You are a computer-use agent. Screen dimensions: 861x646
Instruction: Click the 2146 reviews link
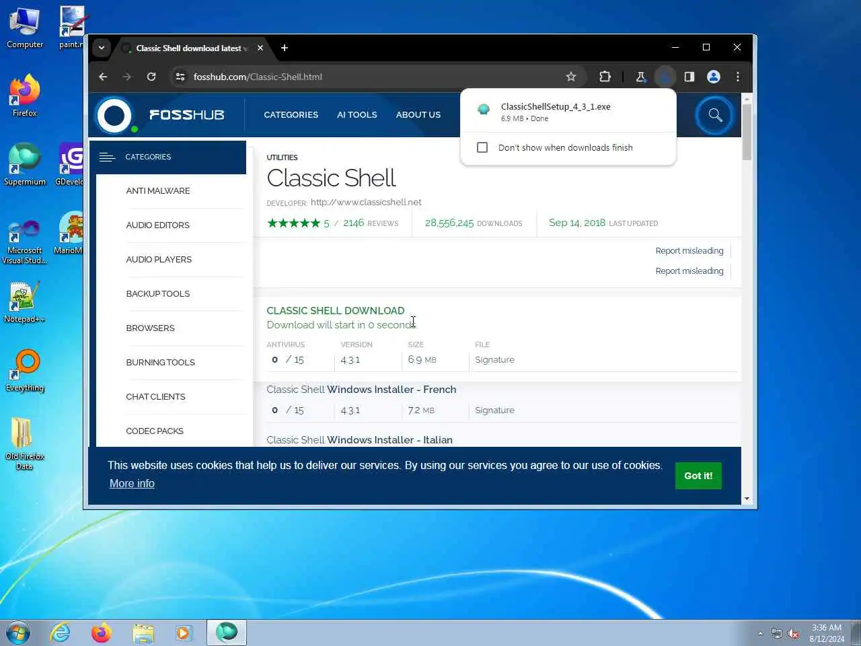371,223
